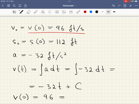Open the Elements sticker tool
This screenshot has height=104, width=139.
click(57, 12)
